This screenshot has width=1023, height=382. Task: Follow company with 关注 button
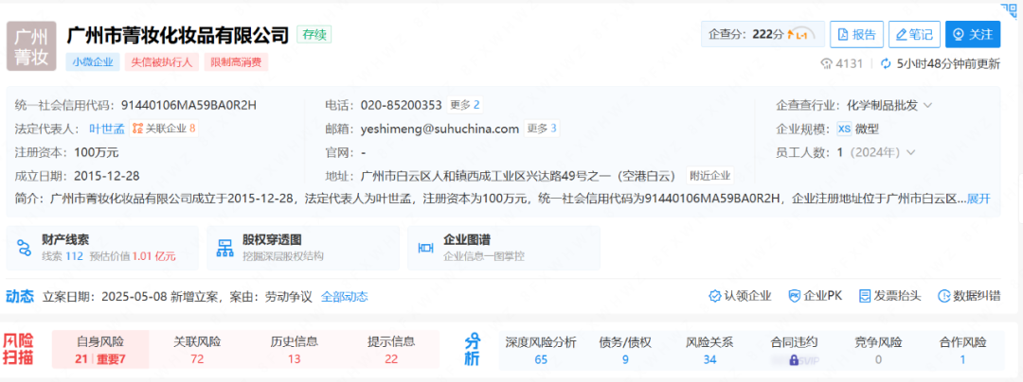click(972, 35)
